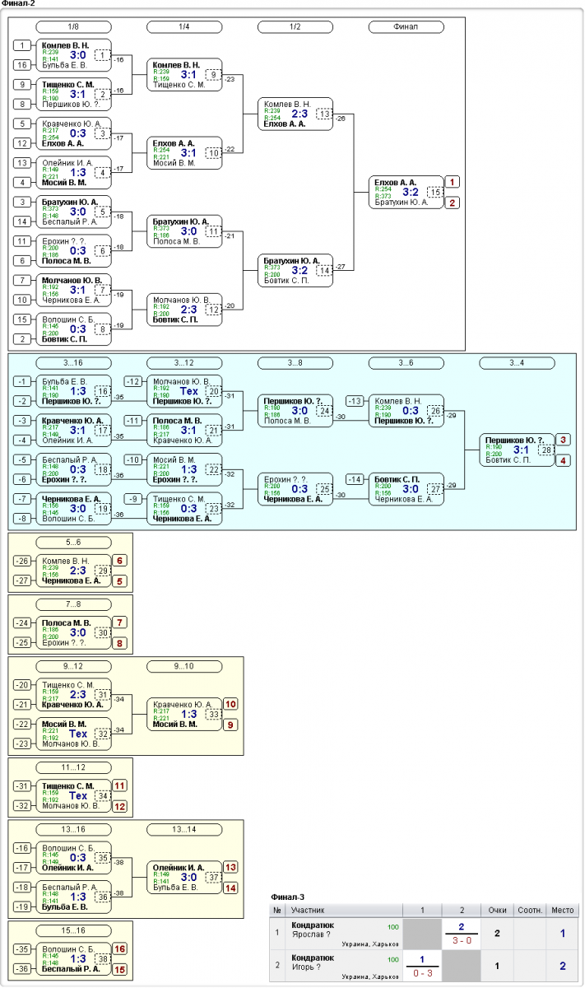Select seed box 16 beside Бульба Е. В.
The height and width of the screenshot is (988, 585).
(x=25, y=64)
